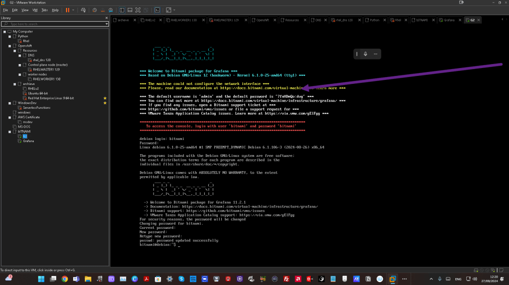Close the Library panel
Viewport: 509px width, 285px height.
coord(106,18)
